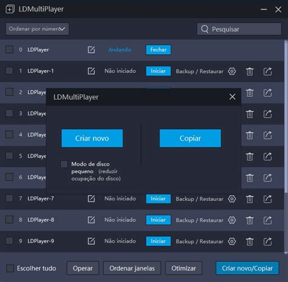Image resolution: width=288 pixels, height=282 pixels.
Task: Click the Otimizar button
Action: click(183, 268)
